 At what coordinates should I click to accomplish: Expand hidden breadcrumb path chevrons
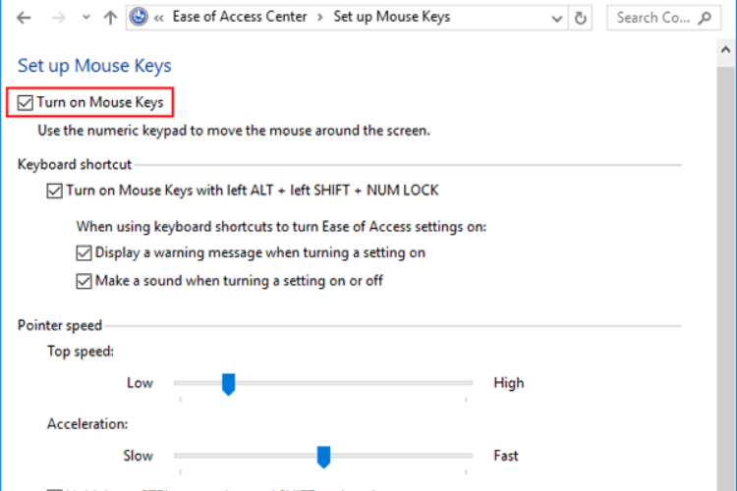[x=158, y=19]
